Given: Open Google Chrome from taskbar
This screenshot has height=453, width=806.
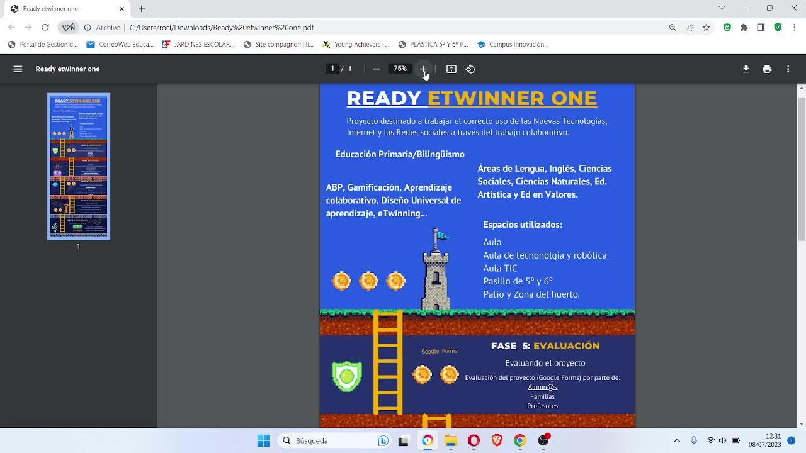Looking at the screenshot, I should [x=520, y=440].
